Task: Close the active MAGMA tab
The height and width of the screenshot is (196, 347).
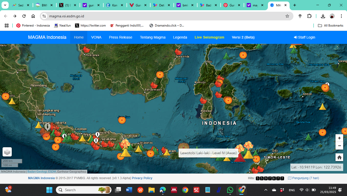Action: 286,5
